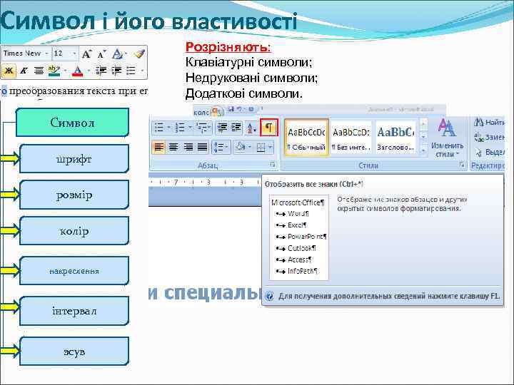The width and height of the screenshot is (514, 385).
Task: Open Стили dialog launcher
Action: point(462,165)
